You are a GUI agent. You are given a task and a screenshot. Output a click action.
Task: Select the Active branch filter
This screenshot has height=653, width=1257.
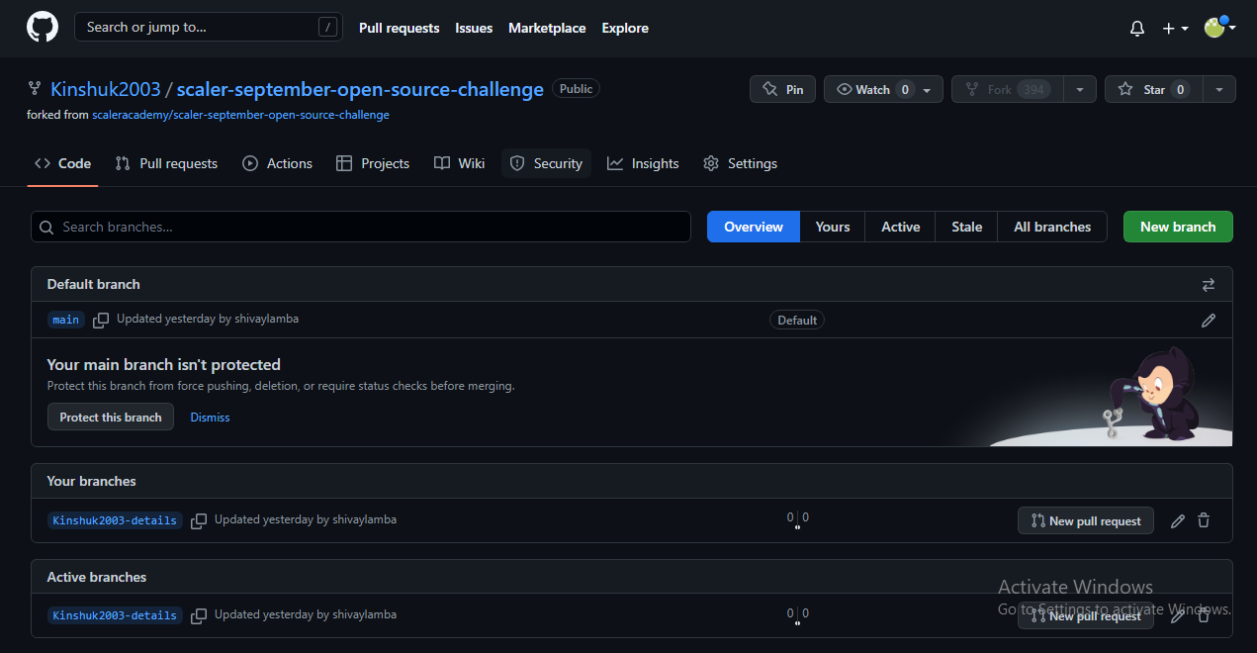tap(901, 227)
